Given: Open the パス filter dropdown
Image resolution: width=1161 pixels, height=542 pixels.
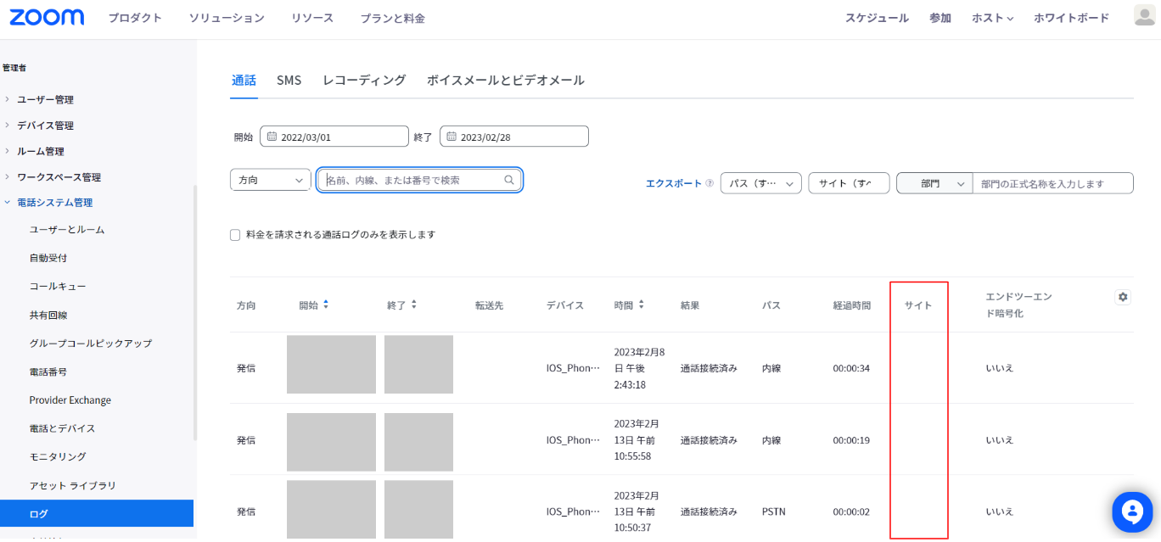Looking at the screenshot, I should click(760, 183).
